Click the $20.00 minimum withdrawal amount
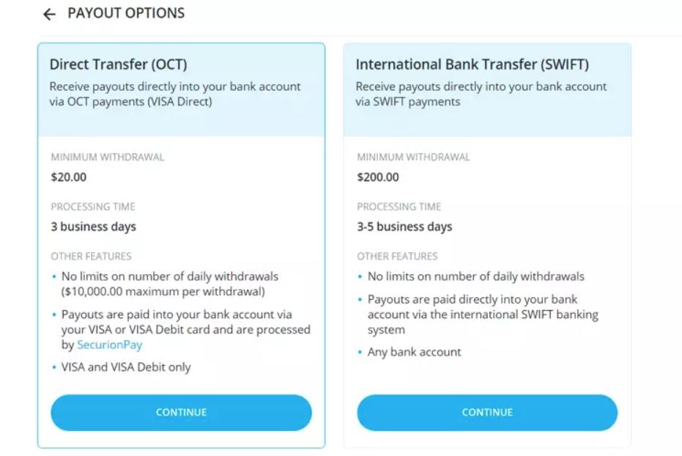 click(x=68, y=177)
